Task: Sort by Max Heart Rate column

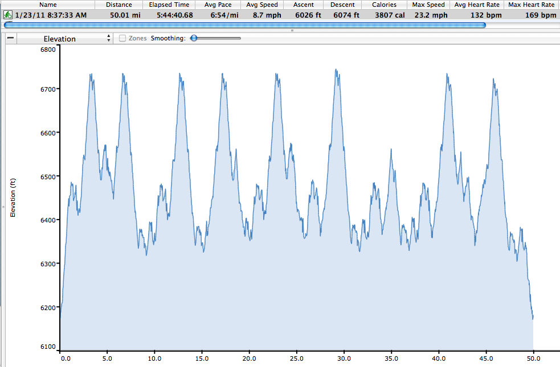Action: [531, 5]
